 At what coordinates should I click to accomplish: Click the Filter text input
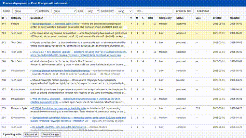pyautogui.click(x=153, y=11)
